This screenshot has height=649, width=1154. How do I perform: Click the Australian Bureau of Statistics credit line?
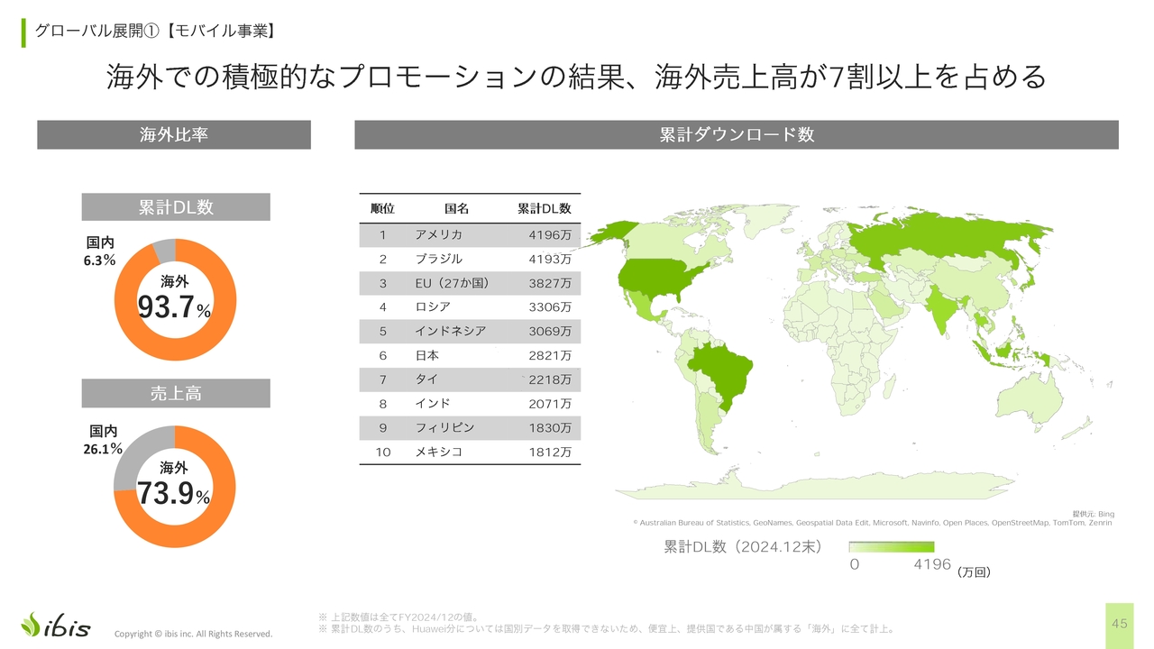(x=873, y=523)
